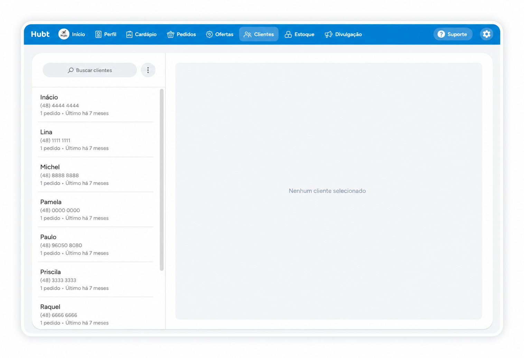Open client Priscila
The image size is (524, 358).
96,280
